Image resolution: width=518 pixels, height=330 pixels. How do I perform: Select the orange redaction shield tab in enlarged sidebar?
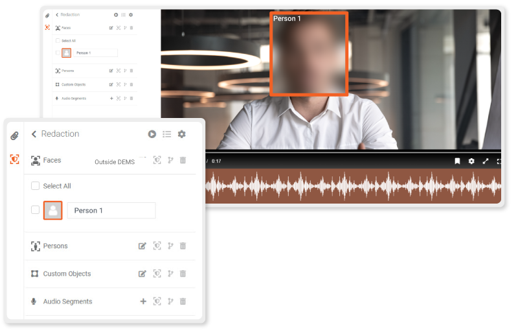(x=14, y=159)
